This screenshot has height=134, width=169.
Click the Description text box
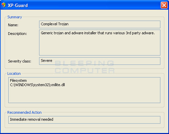coord(100,43)
